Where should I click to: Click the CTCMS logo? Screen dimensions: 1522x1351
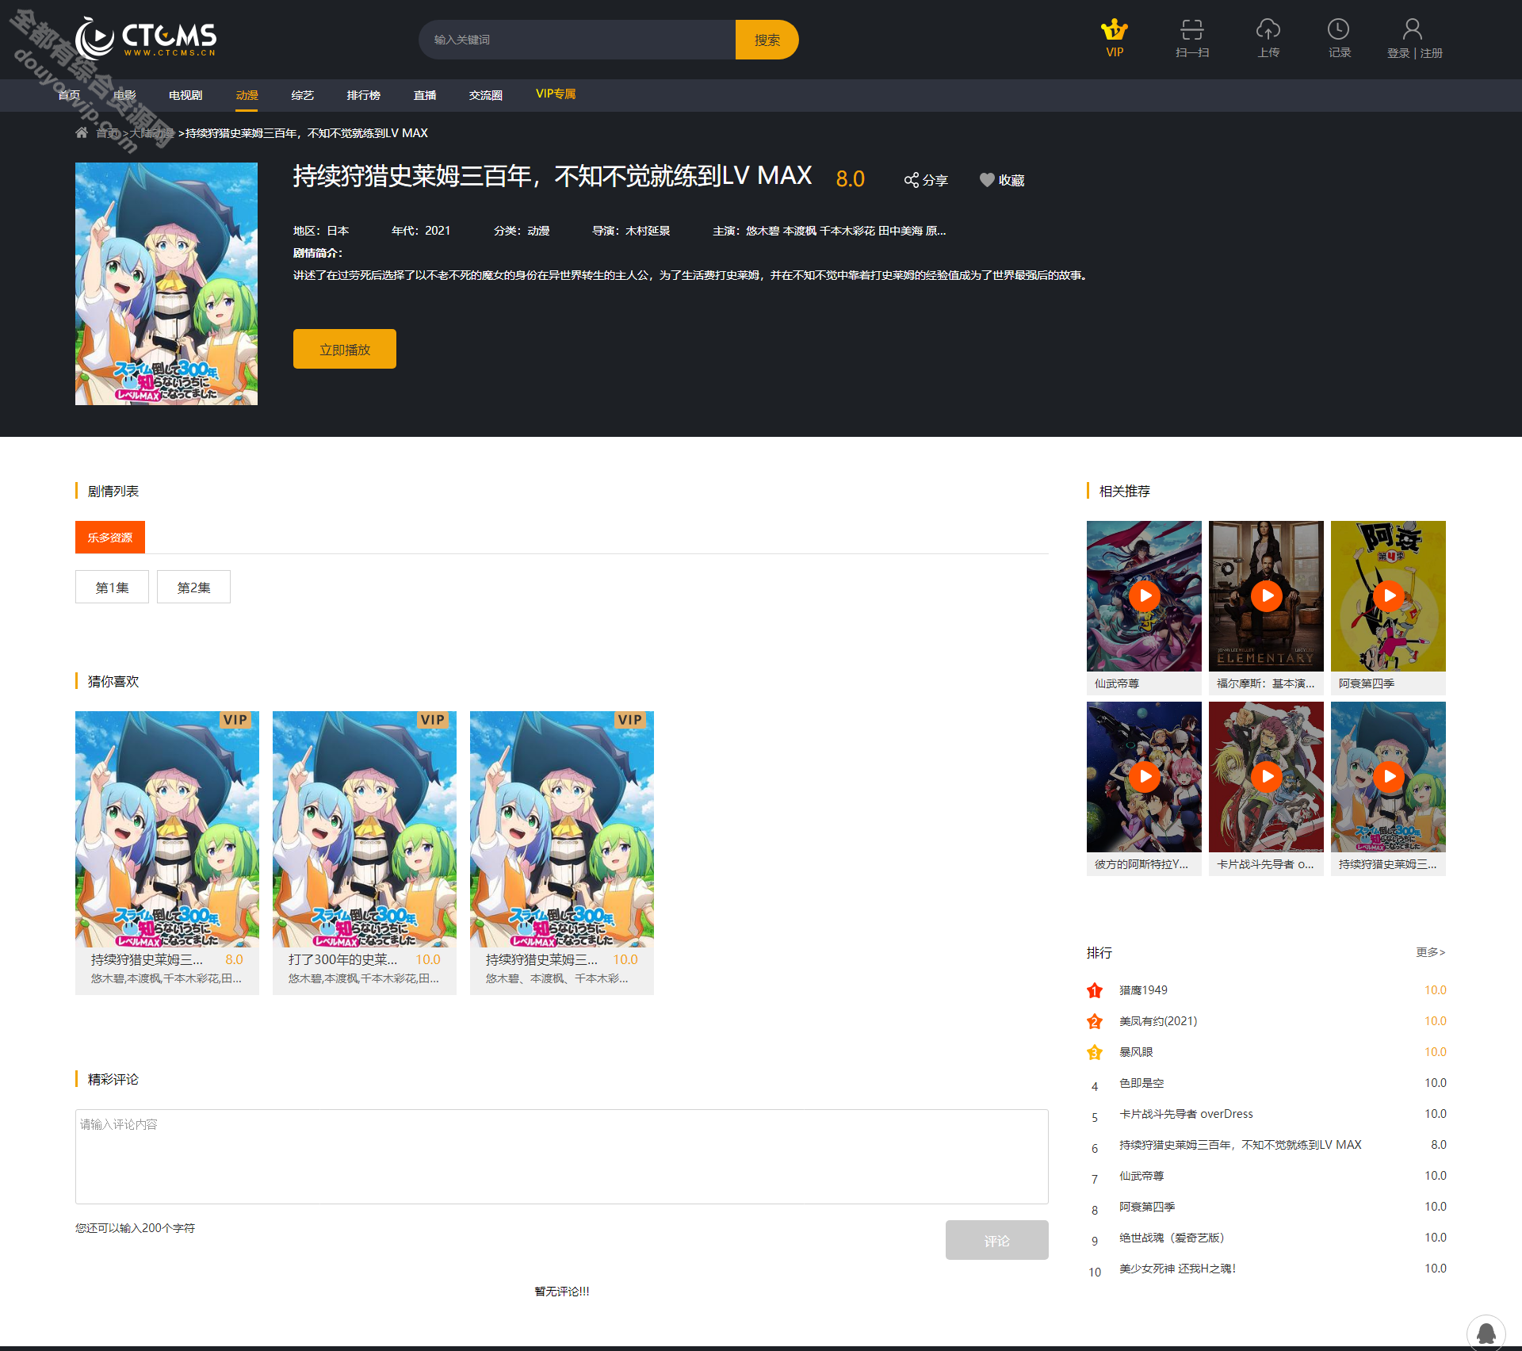146,37
